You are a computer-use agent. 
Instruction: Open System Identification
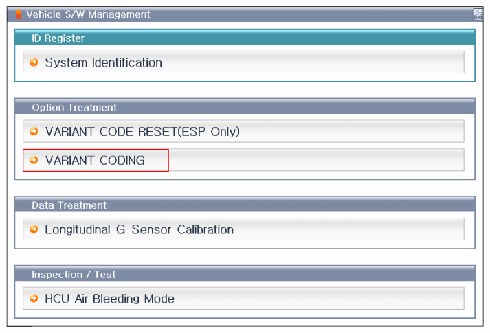click(x=104, y=62)
